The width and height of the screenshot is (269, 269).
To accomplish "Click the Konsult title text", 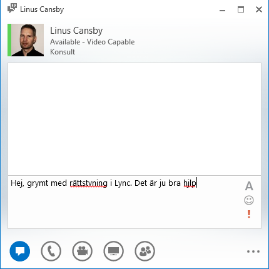I will (x=63, y=52).
